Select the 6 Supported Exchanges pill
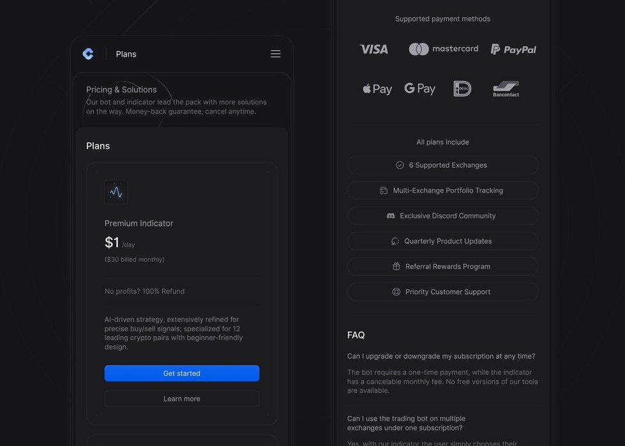Viewport: 625px width, 446px height. pyautogui.click(x=442, y=165)
